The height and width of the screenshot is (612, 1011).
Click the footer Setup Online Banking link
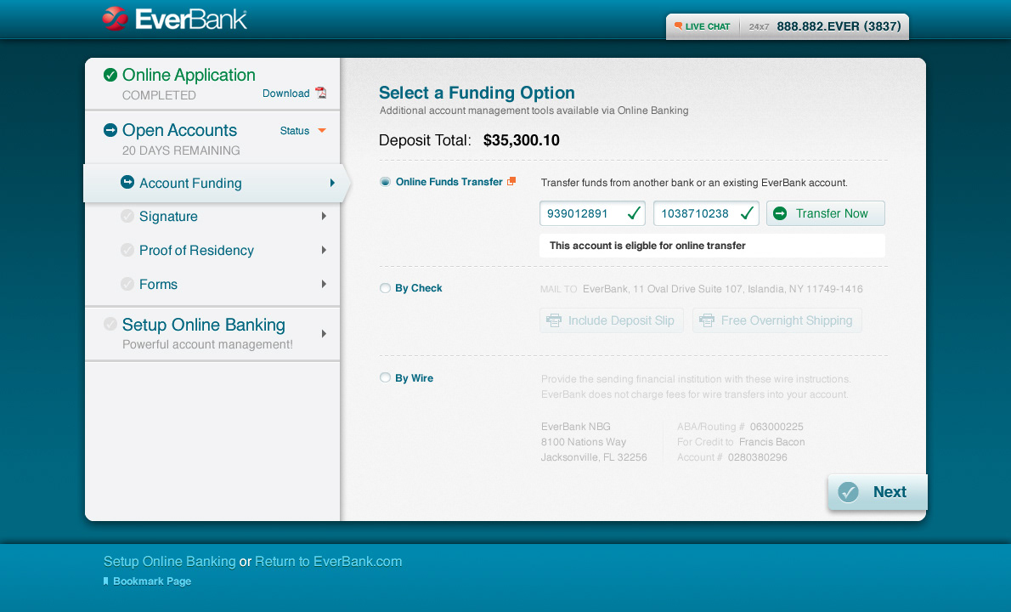coord(170,561)
